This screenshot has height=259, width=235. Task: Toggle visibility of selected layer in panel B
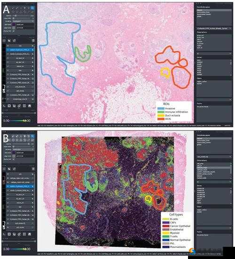(x=8, y=187)
